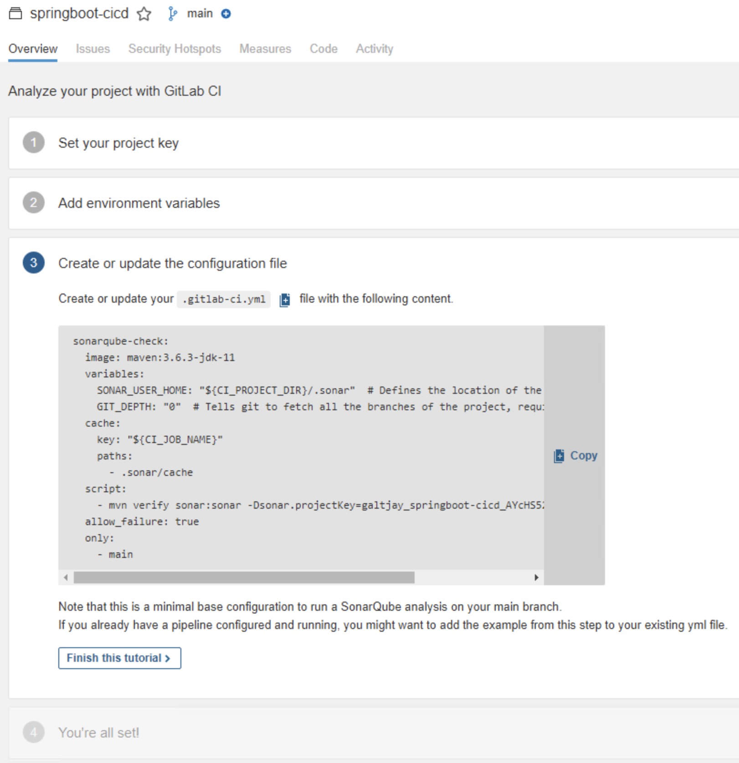Click the step 1 number circle

34,143
